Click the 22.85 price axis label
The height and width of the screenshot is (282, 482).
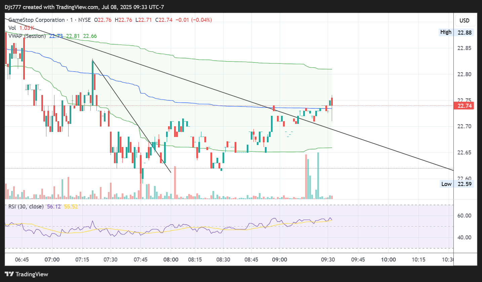[464, 48]
